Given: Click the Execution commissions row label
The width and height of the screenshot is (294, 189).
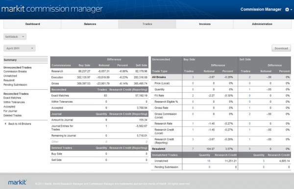Looking at the screenshot, I should (57, 77).
